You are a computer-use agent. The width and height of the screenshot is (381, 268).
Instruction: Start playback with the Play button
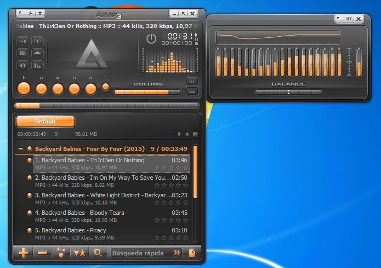coord(24,88)
